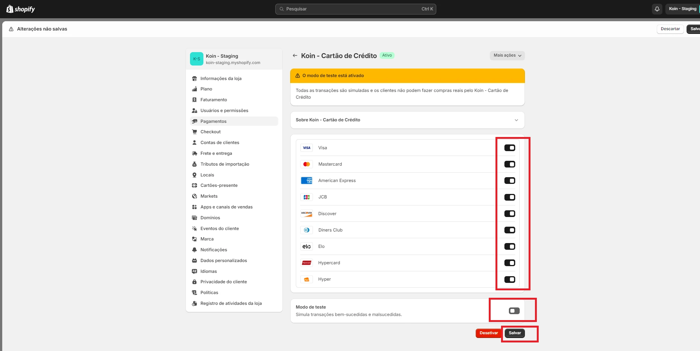Screen dimensions: 700x351
Task: Click the red Desativar button
Action: point(488,333)
